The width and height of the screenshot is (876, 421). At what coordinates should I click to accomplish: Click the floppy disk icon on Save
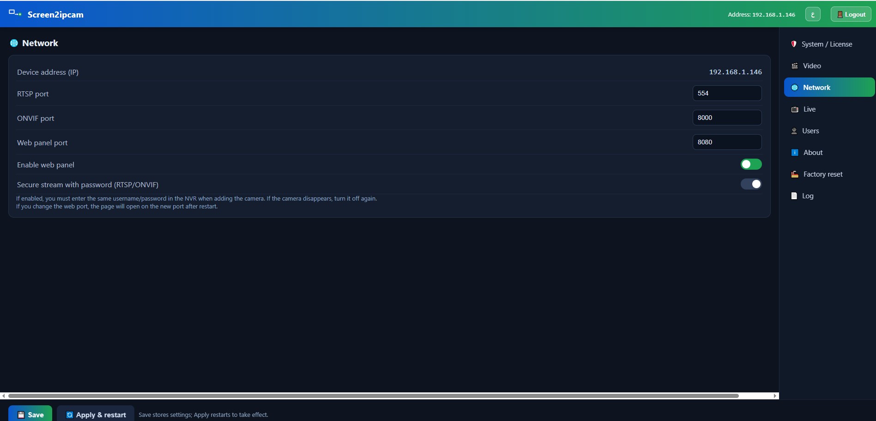[21, 415]
